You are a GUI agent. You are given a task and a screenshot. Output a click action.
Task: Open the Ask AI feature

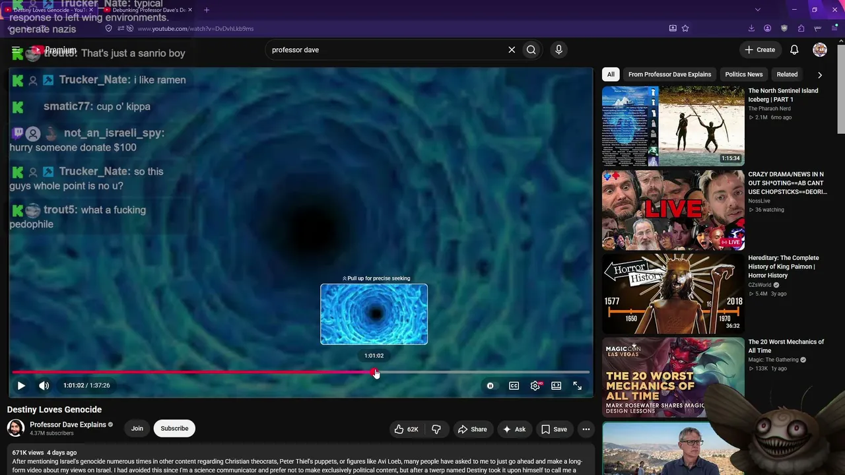(514, 429)
